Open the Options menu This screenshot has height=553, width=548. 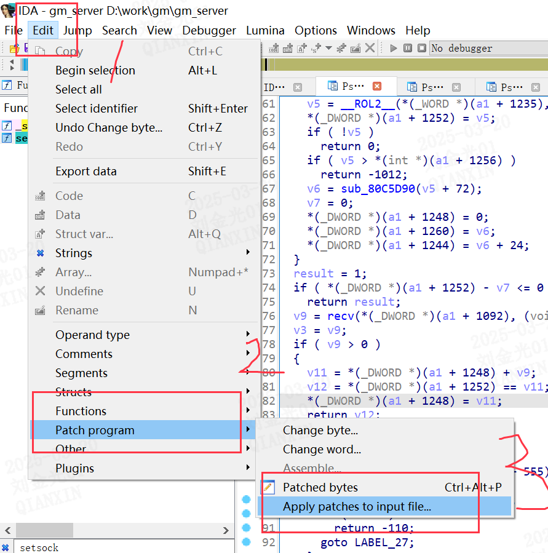point(316,30)
